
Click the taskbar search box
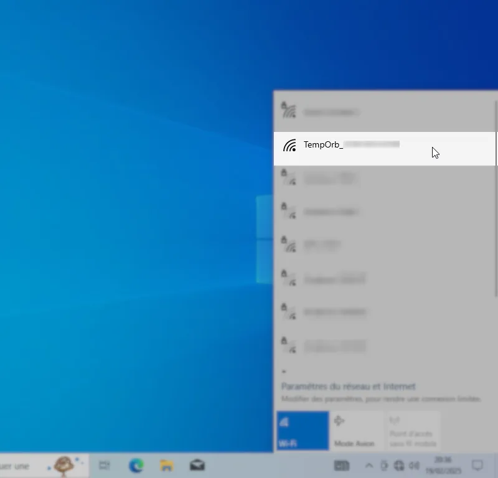[25, 465]
